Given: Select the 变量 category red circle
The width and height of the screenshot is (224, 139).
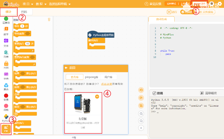Looking at the screenshot, I should (6, 96).
